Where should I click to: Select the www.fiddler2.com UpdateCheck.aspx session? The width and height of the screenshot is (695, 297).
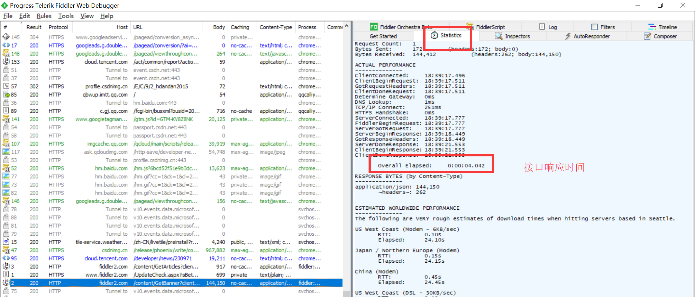click(x=172, y=275)
